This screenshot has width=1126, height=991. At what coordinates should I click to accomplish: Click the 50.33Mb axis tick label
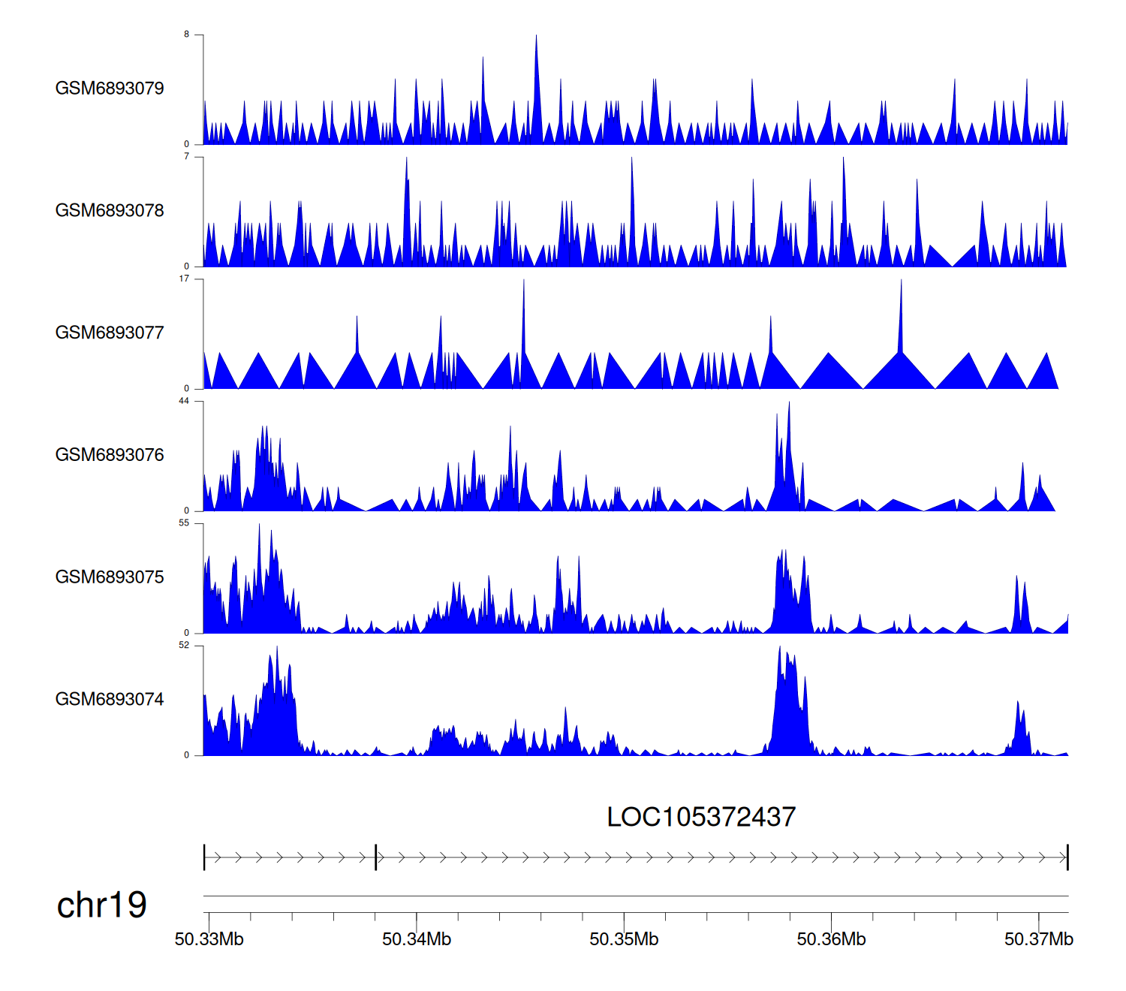pyautogui.click(x=209, y=939)
